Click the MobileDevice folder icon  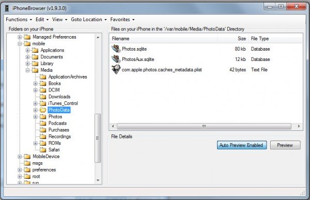pos(27,157)
